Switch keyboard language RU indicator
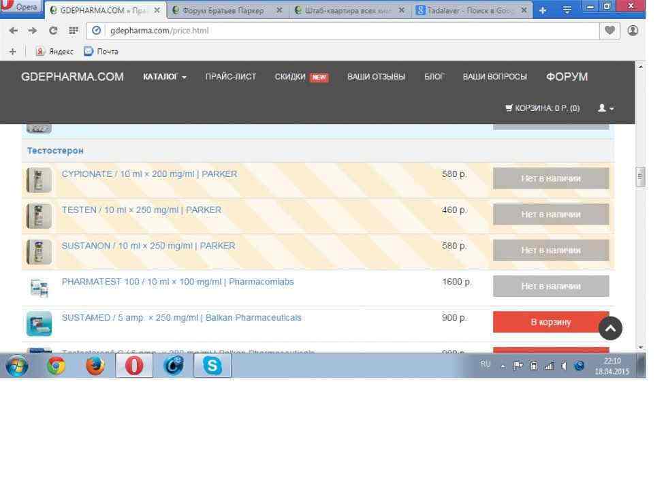Image resolution: width=666 pixels, height=499 pixels. pyautogui.click(x=486, y=364)
